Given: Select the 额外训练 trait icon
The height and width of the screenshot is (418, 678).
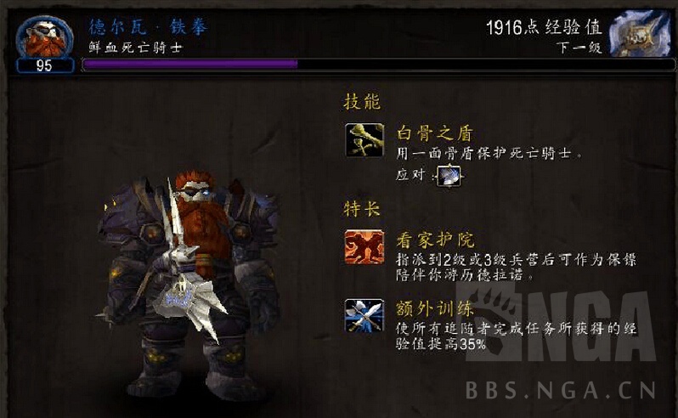Looking at the screenshot, I should point(364,316).
